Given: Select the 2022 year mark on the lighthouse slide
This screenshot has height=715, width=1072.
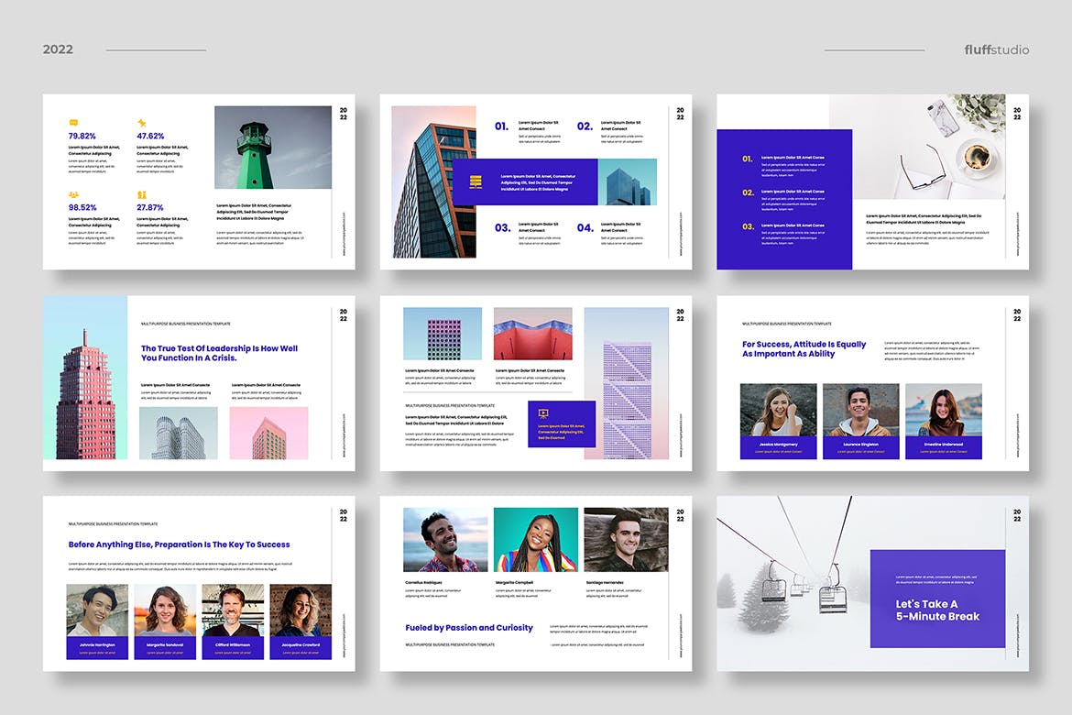Looking at the screenshot, I should coord(343,114).
